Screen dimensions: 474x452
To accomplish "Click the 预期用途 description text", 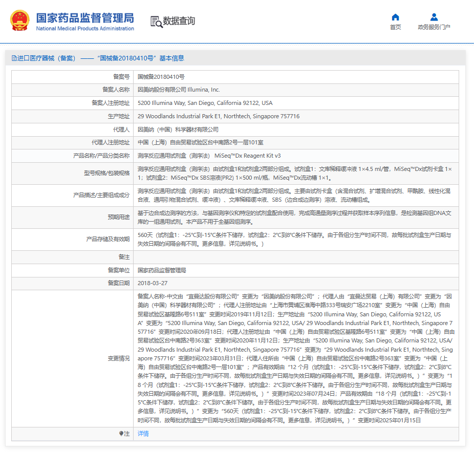I will pos(294,218).
